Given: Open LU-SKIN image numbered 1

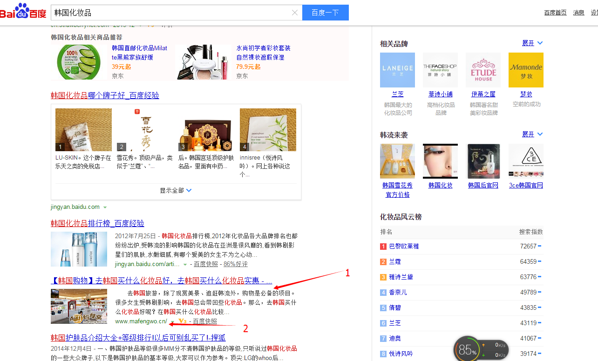Looking at the screenshot, I should pyautogui.click(x=83, y=130).
